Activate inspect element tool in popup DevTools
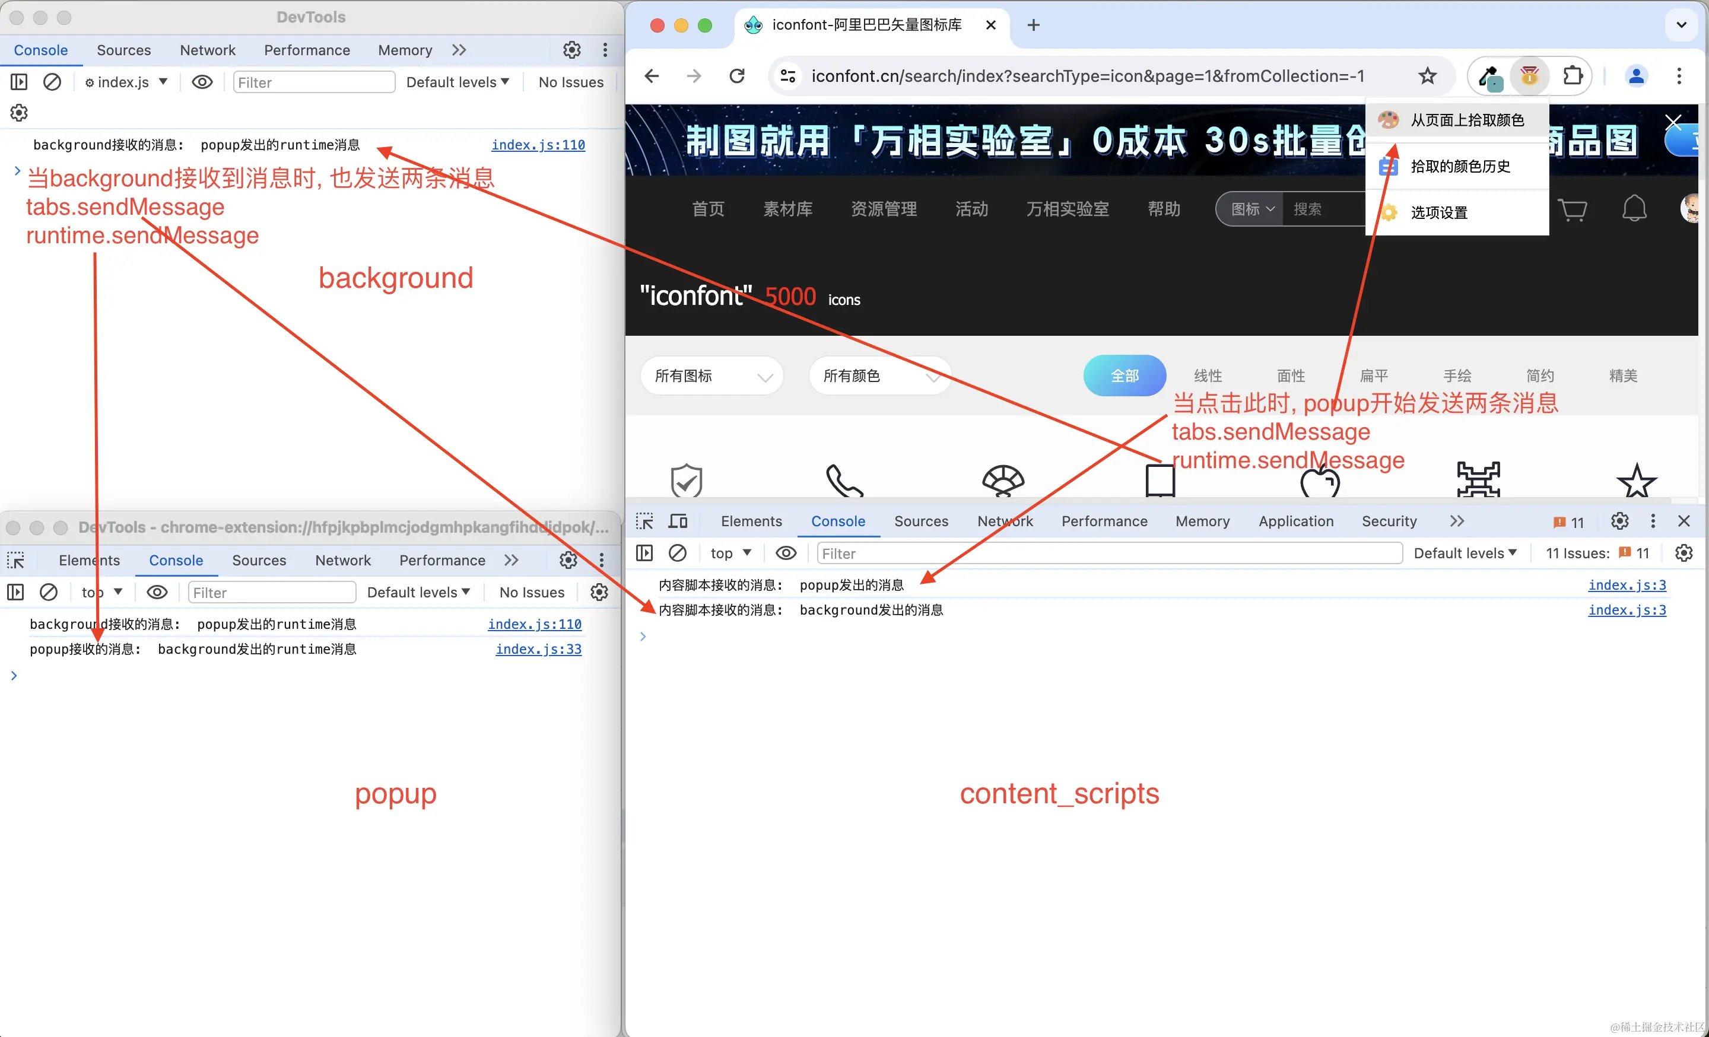The width and height of the screenshot is (1709, 1037). (x=15, y=560)
